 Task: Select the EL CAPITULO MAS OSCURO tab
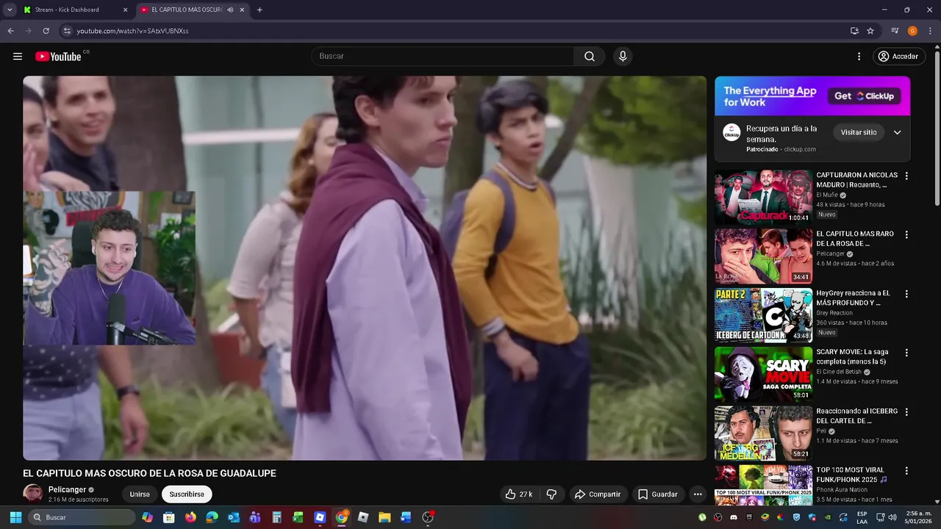point(187,10)
